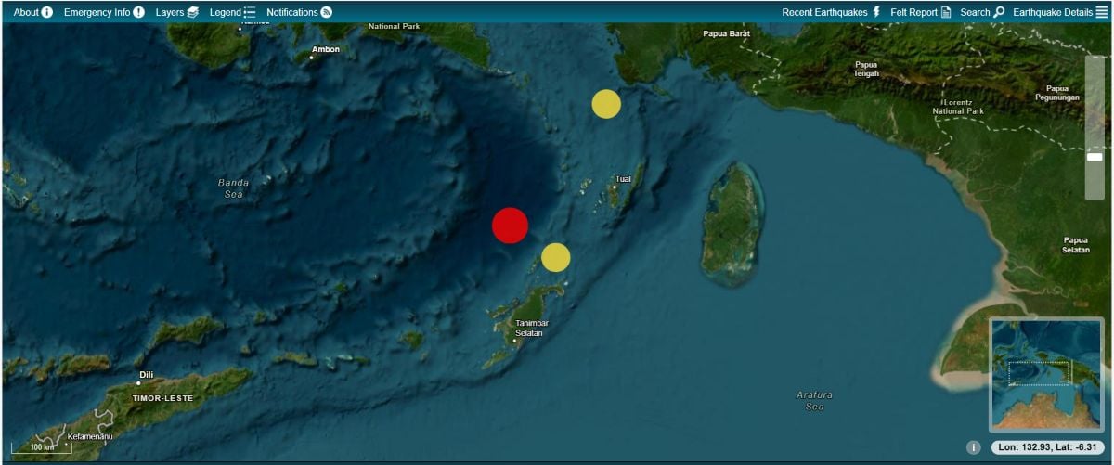Click the overview minimap thumbnail
The height and width of the screenshot is (465, 1114).
coord(1046,373)
